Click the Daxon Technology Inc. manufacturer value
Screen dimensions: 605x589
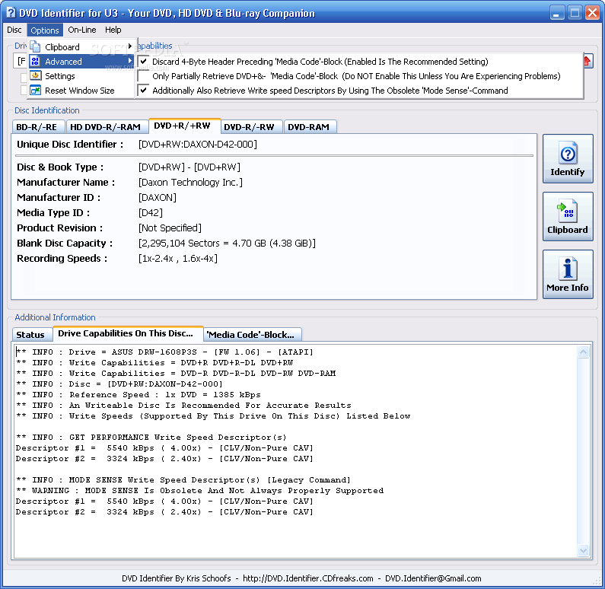click(x=190, y=182)
